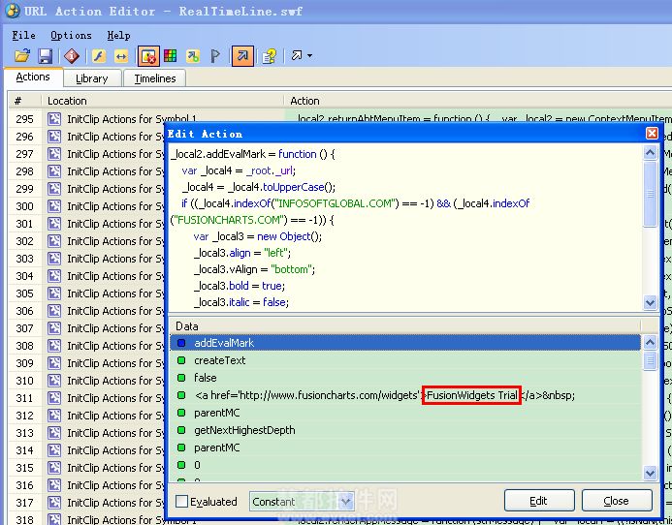This screenshot has height=525, width=672.
Task: Click the red diamond info icon
Action: (72, 55)
